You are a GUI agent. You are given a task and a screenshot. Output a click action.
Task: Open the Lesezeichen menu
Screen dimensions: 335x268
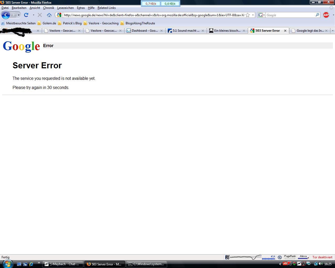(65, 8)
